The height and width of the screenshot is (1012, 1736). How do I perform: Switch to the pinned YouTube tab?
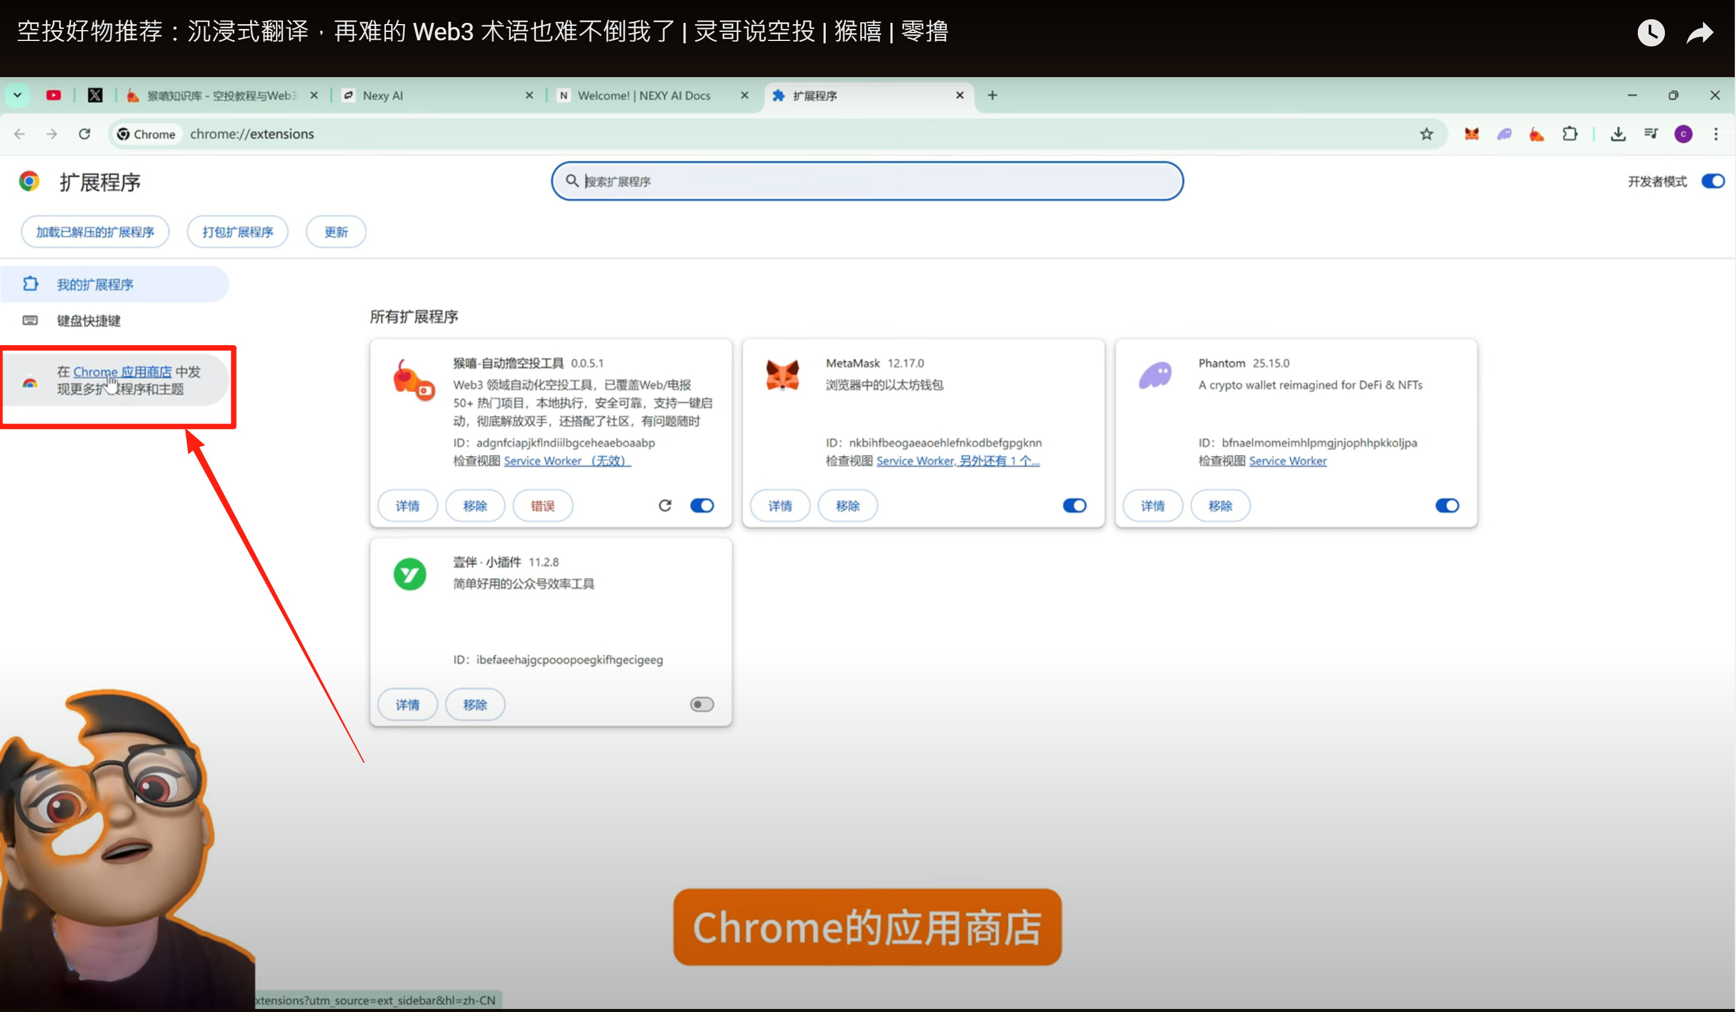[54, 95]
